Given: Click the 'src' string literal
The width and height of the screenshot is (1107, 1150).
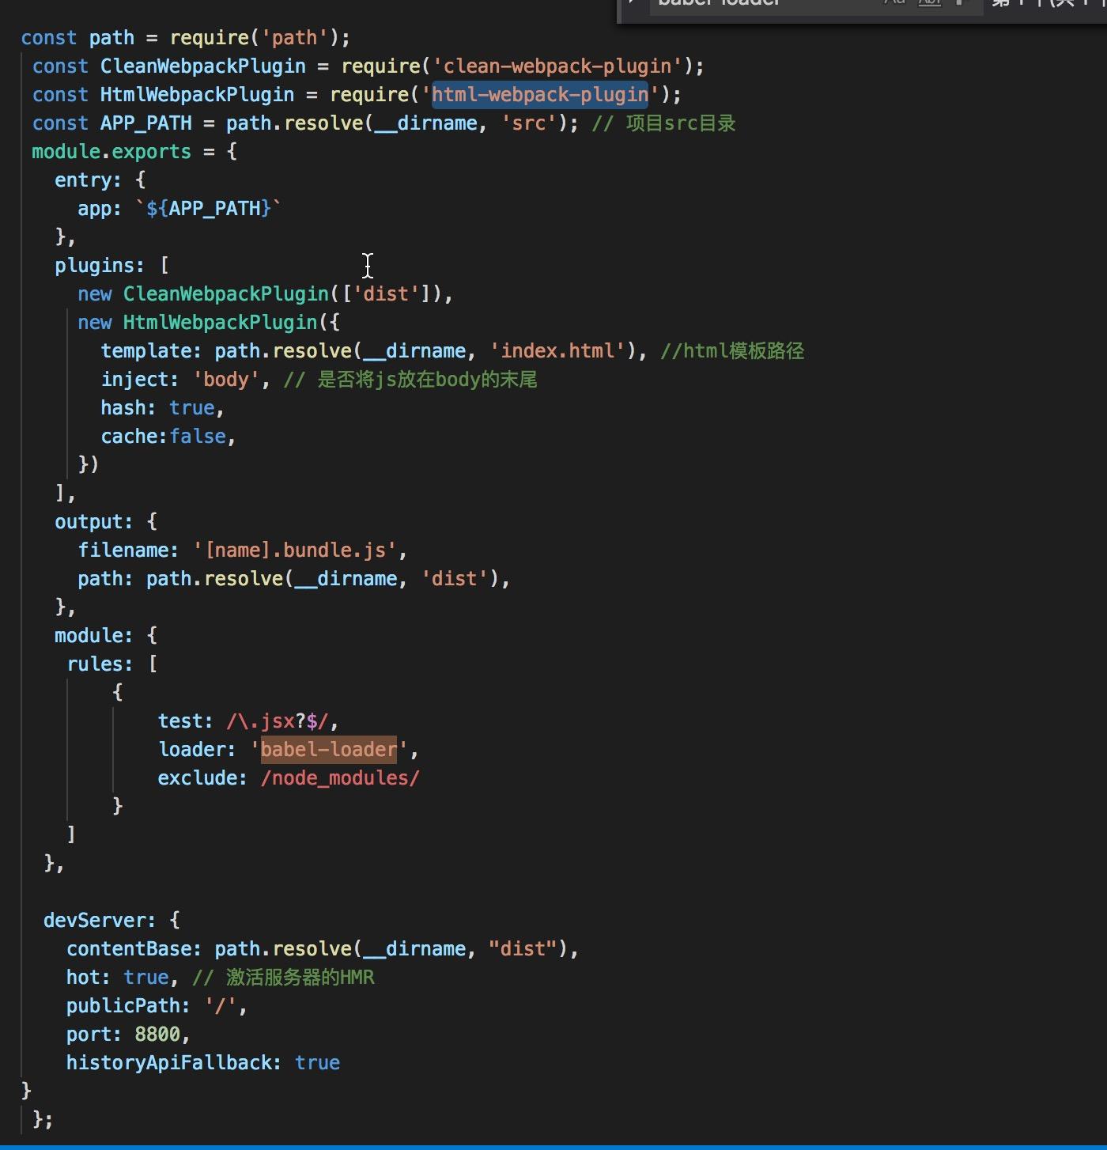Looking at the screenshot, I should click(529, 123).
